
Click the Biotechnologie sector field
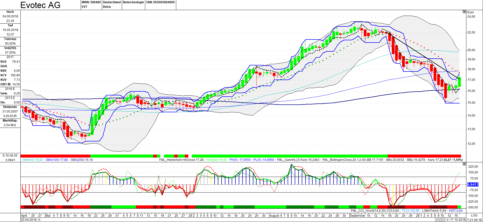133,2
